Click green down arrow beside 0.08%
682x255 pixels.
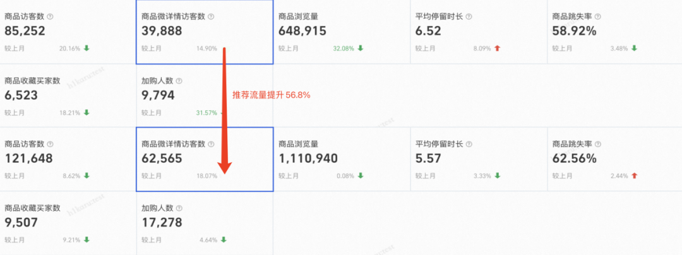(360, 176)
